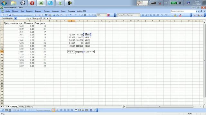Image resolution: width=206 pixels, height=115 pixels.
Task: Open the Данные menu
Action: (55, 11)
